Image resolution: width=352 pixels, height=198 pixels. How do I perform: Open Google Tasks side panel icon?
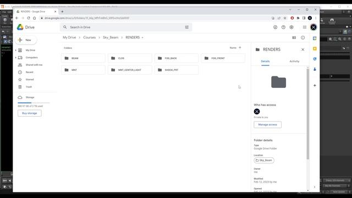pyautogui.click(x=315, y=59)
